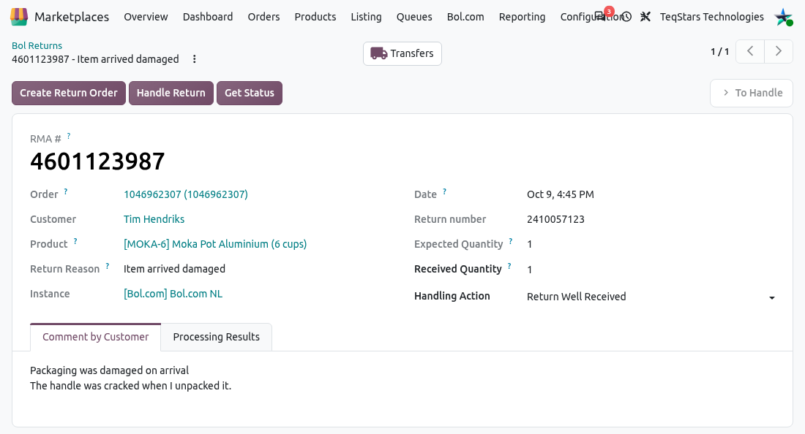
Task: Show help tooltip next to Return Reason
Action: coord(108,266)
